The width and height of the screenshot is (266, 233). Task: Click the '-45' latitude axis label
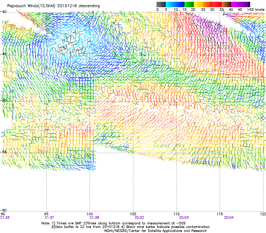pyautogui.click(x=3, y=54)
